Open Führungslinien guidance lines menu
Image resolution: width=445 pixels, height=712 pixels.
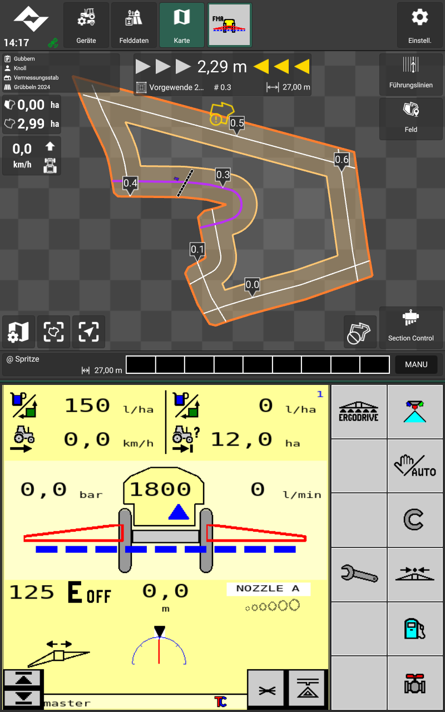click(x=411, y=74)
